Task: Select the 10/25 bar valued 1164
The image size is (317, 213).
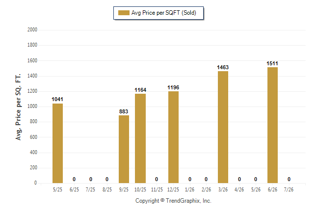Action: pos(140,138)
